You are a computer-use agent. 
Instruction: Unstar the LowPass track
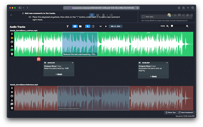(x=12, y=38)
